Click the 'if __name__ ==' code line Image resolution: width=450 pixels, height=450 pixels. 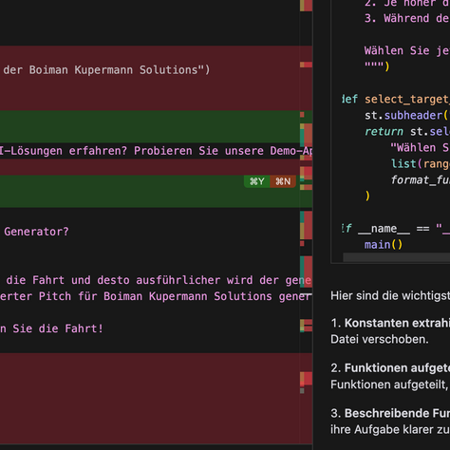pyautogui.click(x=396, y=228)
